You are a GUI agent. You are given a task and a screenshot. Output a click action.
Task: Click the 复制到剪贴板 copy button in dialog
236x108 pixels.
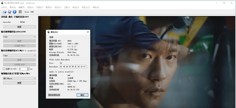point(54,95)
